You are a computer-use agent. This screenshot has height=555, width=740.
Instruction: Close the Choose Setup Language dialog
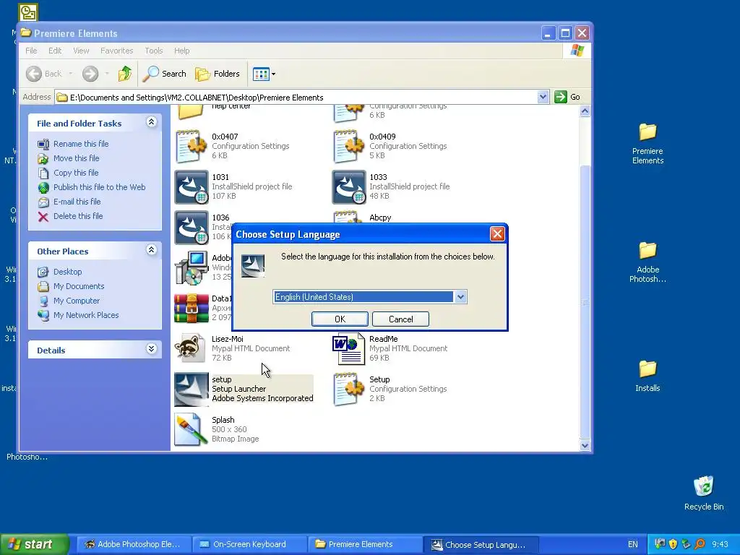click(x=497, y=233)
